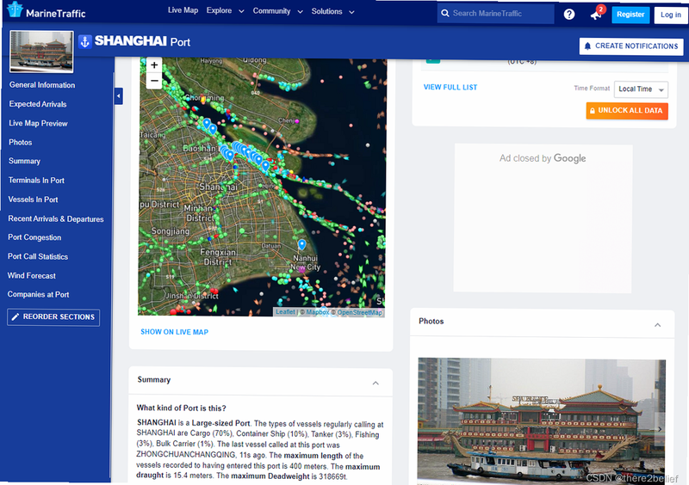
Task: Expand the Explore menu
Action: click(225, 11)
